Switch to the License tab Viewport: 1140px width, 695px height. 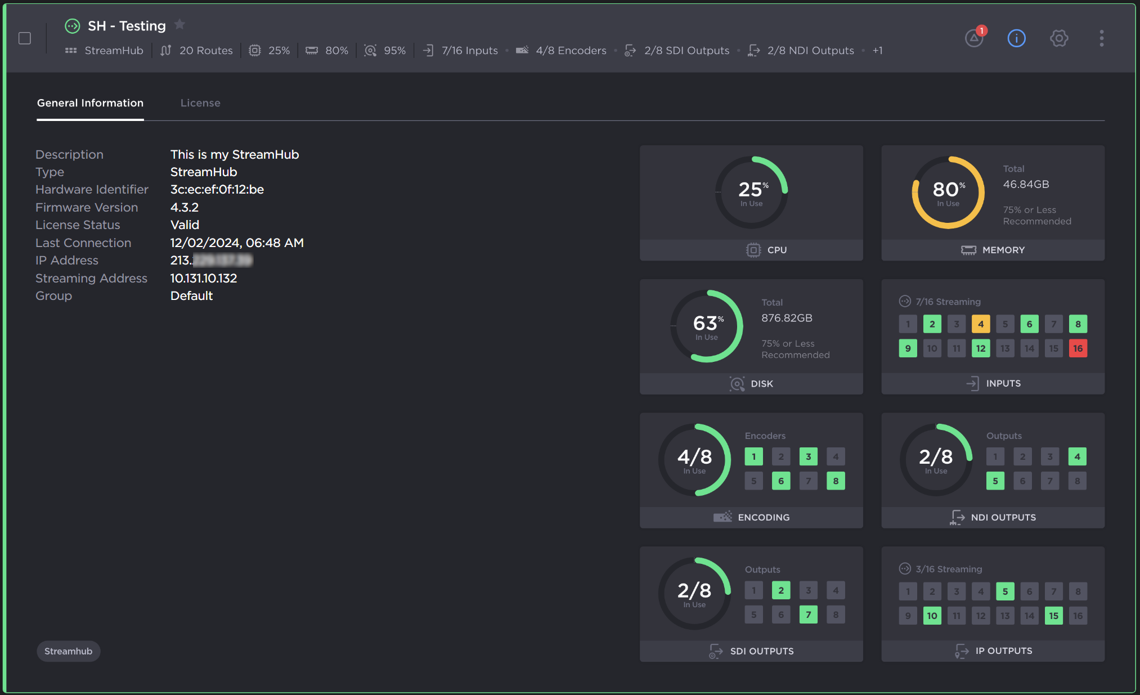(x=200, y=103)
